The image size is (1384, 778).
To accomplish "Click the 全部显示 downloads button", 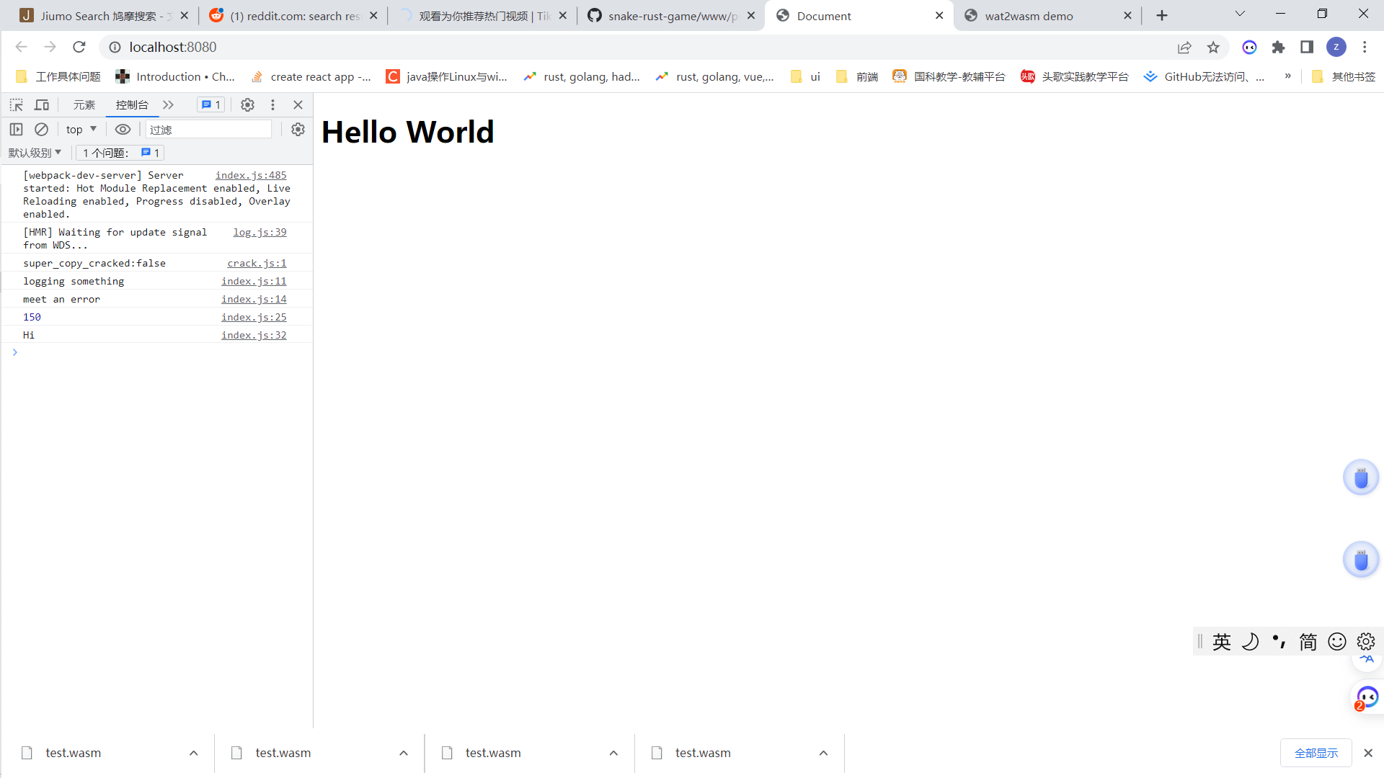I will (1316, 753).
